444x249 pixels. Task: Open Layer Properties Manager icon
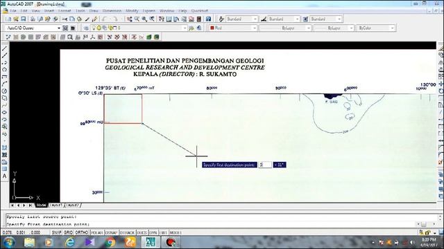coord(86,28)
